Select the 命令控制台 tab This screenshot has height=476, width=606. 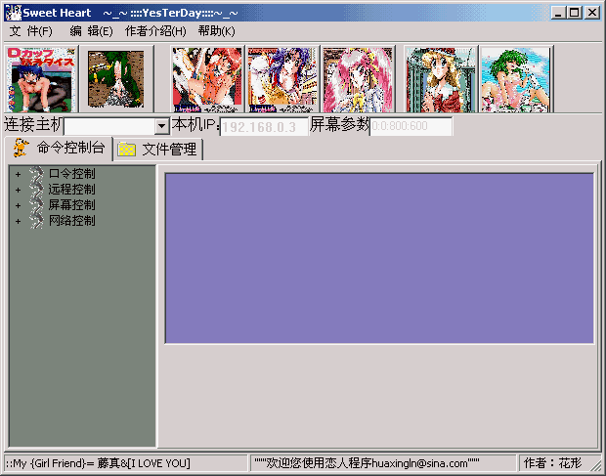coord(59,149)
